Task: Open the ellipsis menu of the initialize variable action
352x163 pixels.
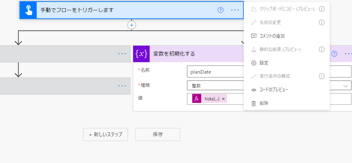Action: click(x=348, y=54)
